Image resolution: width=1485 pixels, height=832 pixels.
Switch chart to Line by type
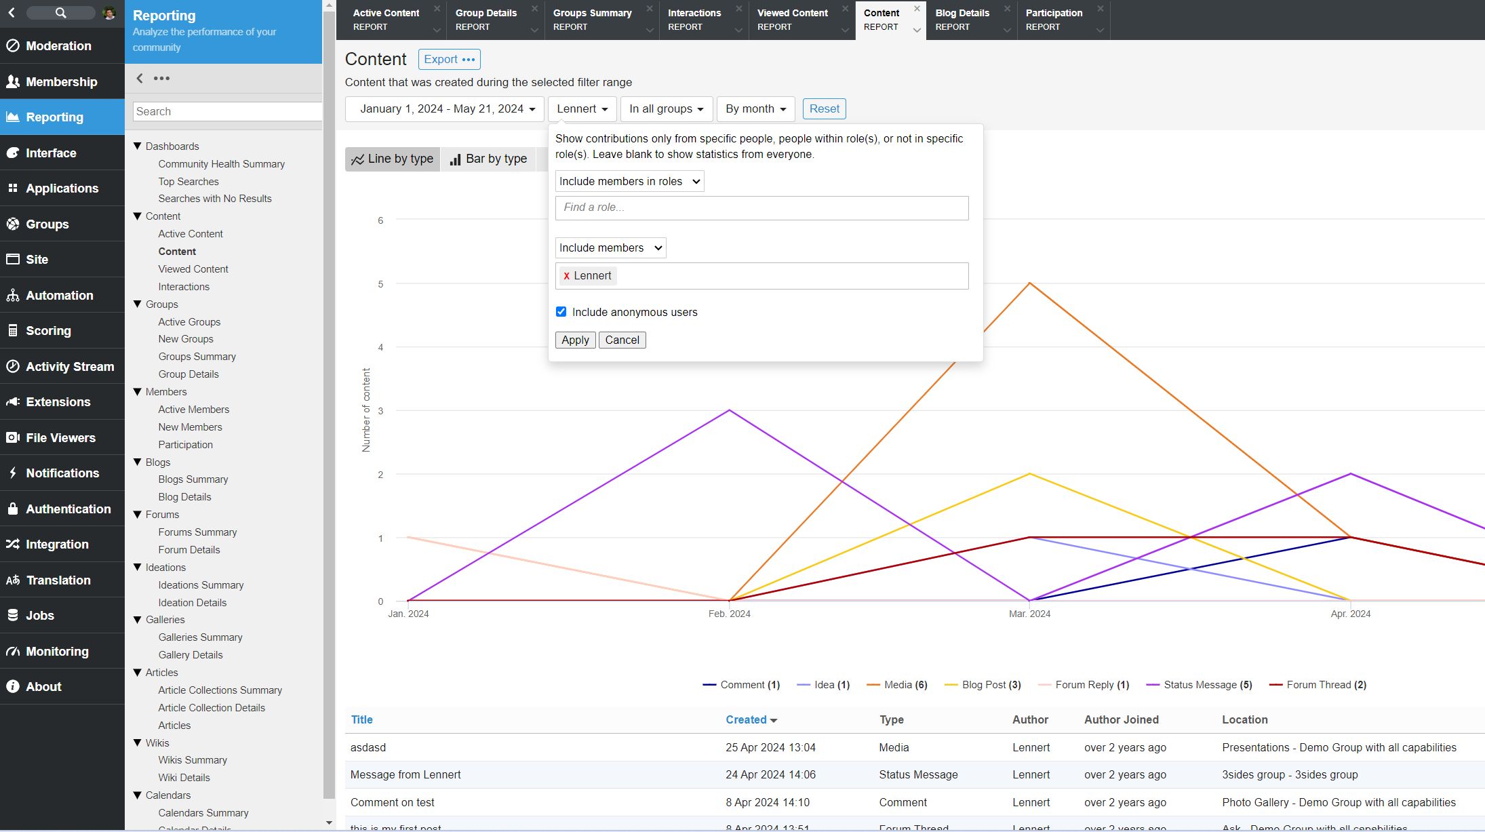click(x=393, y=159)
